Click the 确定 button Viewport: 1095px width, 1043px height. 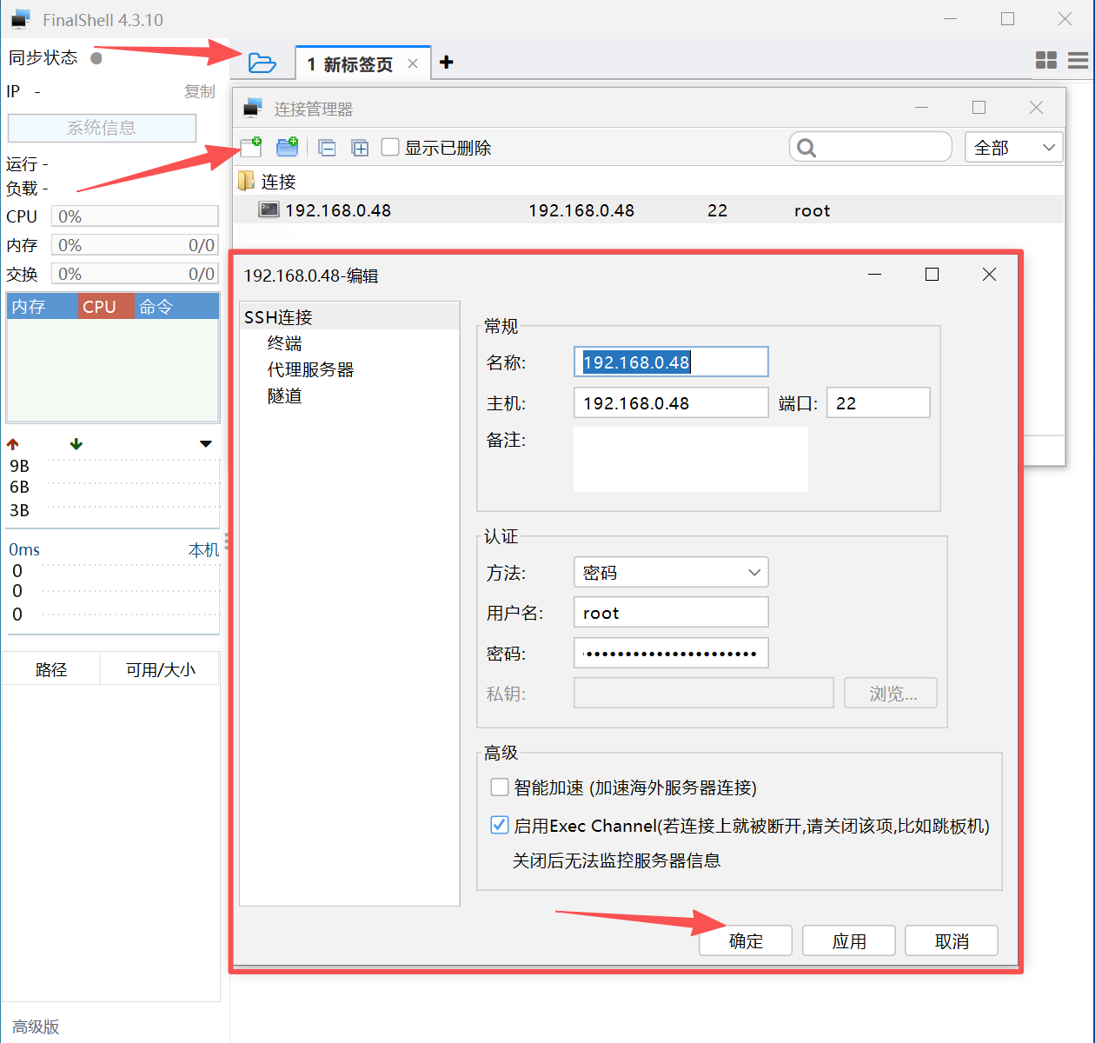coord(746,941)
